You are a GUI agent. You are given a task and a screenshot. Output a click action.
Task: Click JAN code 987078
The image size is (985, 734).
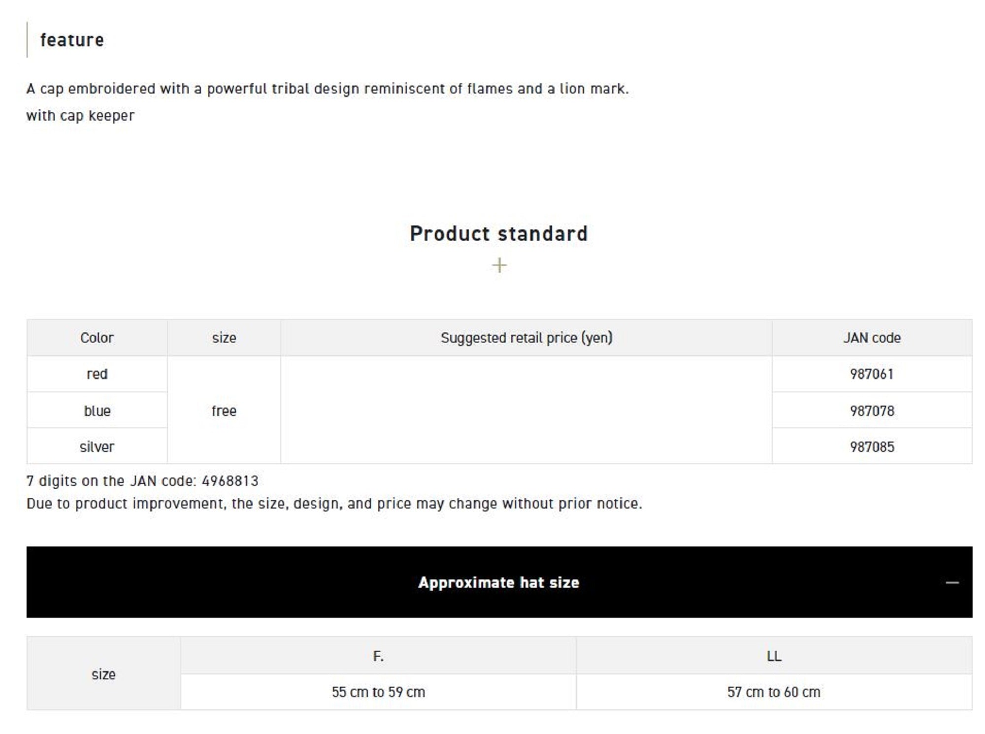[871, 411]
